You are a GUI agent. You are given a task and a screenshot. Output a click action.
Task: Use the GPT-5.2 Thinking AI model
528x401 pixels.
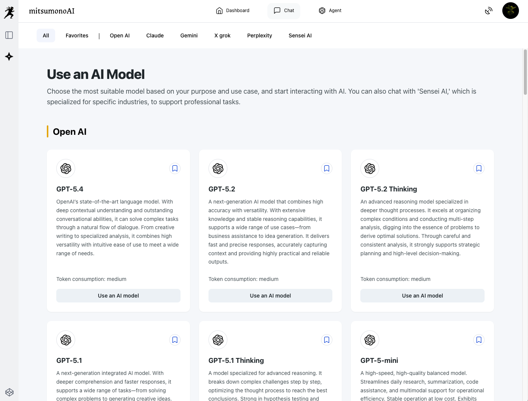[x=422, y=296]
